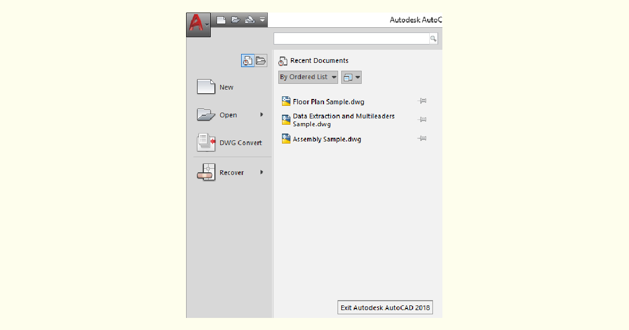This screenshot has width=629, height=330.
Task: Click the New blank page icon
Action: (x=206, y=87)
